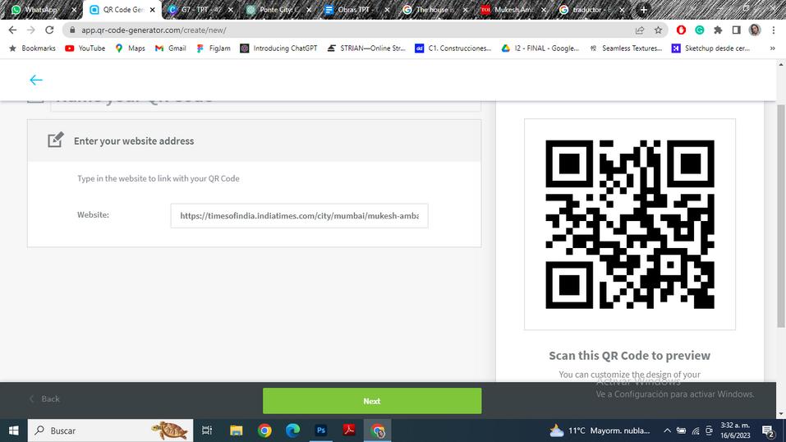Click the Website URL input field

point(299,216)
